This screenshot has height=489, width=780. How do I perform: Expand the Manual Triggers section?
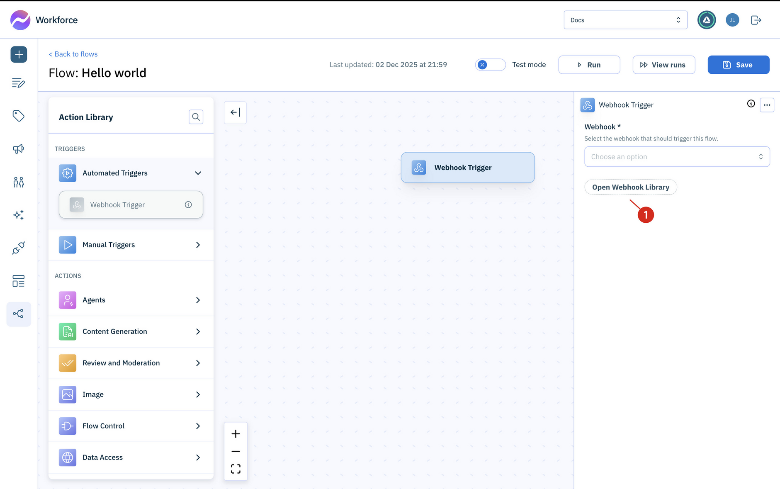pos(198,245)
